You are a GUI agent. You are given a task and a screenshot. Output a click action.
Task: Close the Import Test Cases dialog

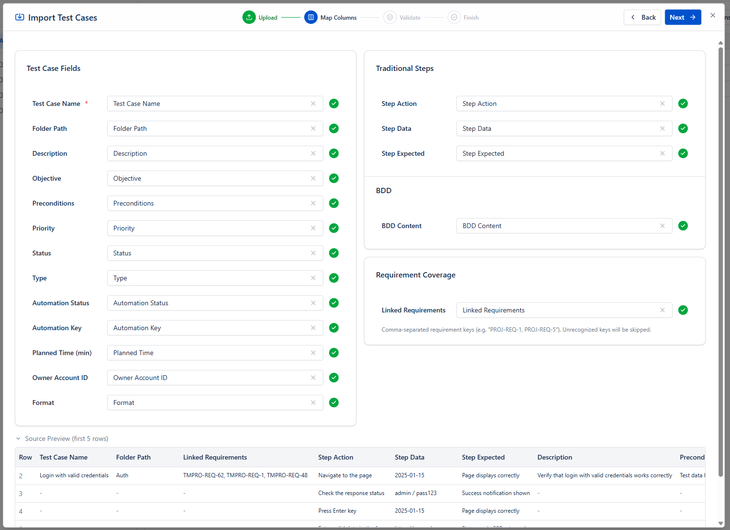point(713,15)
